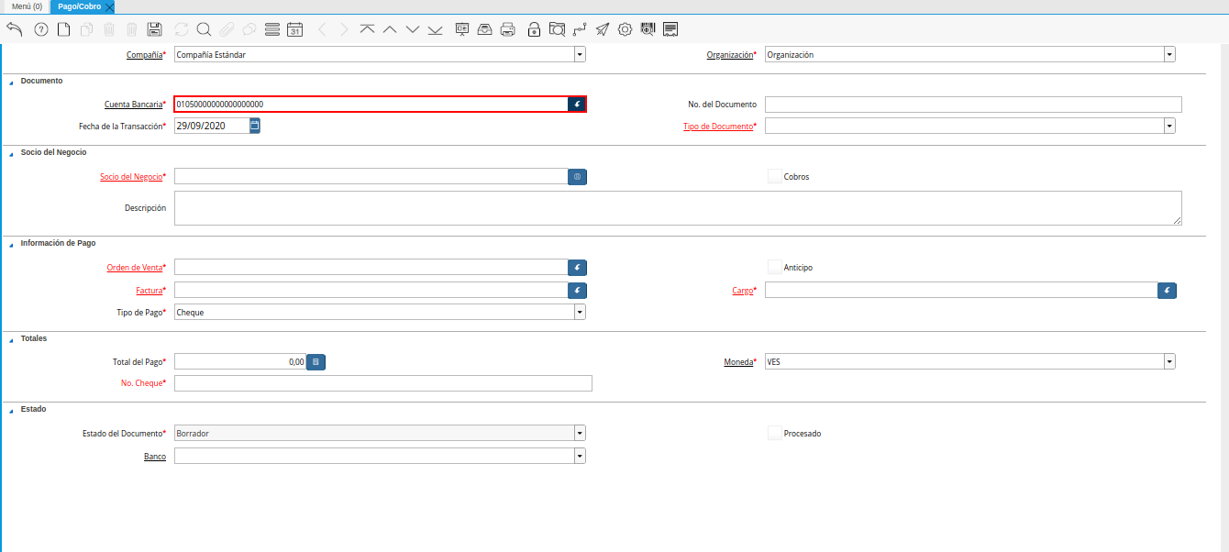Open the Help question mark icon
1229x552 pixels.
(40, 29)
